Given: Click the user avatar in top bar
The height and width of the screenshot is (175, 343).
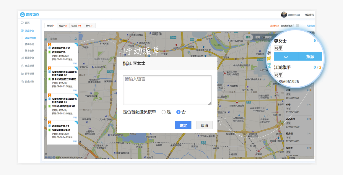Looking at the screenshot, I should 284,15.
